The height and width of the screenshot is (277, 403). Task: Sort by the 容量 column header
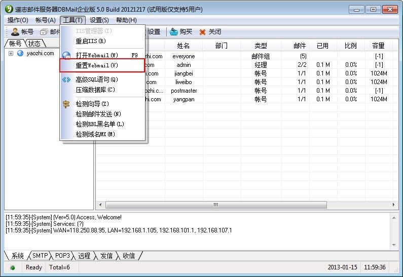[378, 46]
